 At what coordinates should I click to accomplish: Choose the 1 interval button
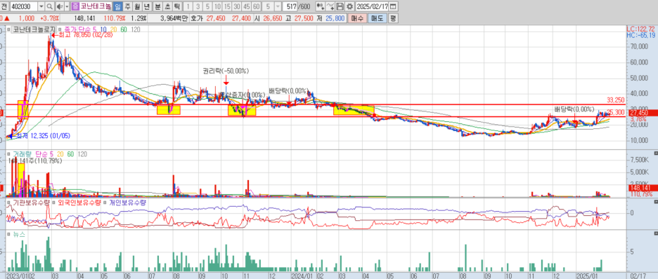[x=188, y=6]
